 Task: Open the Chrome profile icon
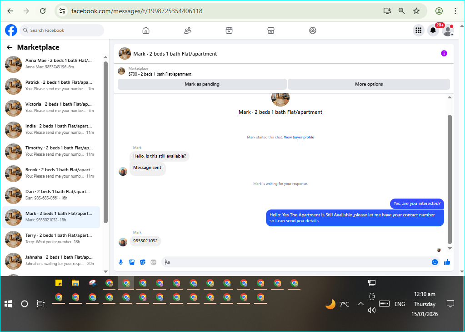439,11
